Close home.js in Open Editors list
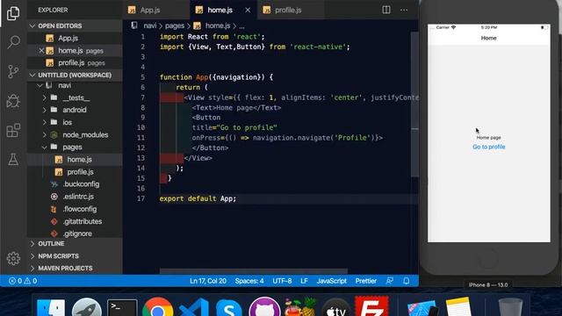Viewport: 562px width, 316px height. pos(41,51)
